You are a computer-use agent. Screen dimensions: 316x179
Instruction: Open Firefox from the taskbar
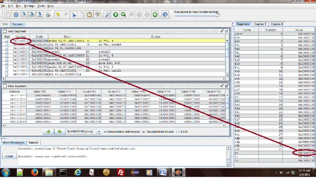click(x=34, y=172)
